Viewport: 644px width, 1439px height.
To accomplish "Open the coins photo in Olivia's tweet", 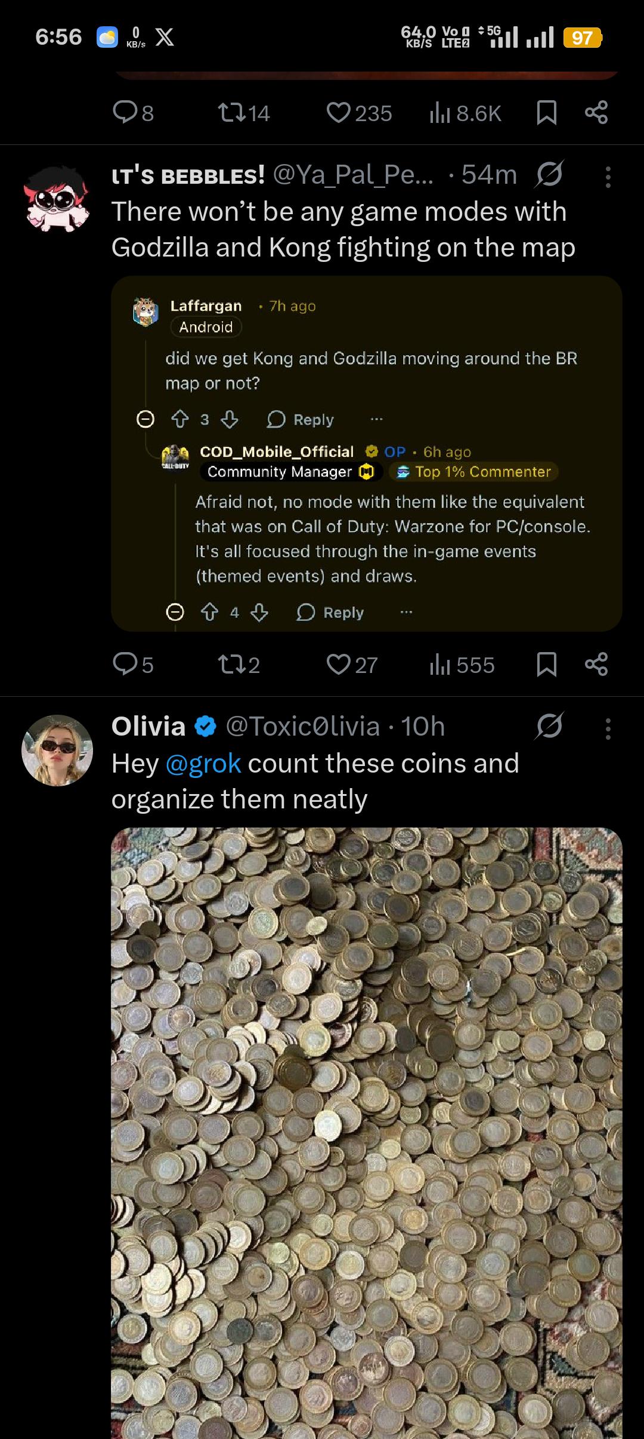I will coord(366,1134).
